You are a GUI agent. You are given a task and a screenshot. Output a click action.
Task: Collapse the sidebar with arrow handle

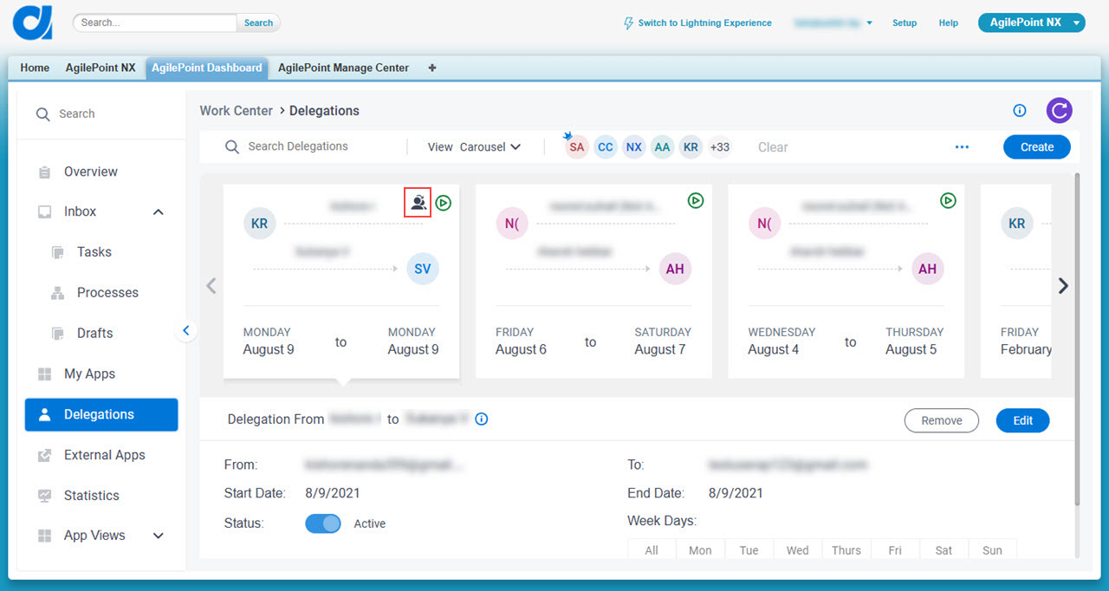coord(185,330)
